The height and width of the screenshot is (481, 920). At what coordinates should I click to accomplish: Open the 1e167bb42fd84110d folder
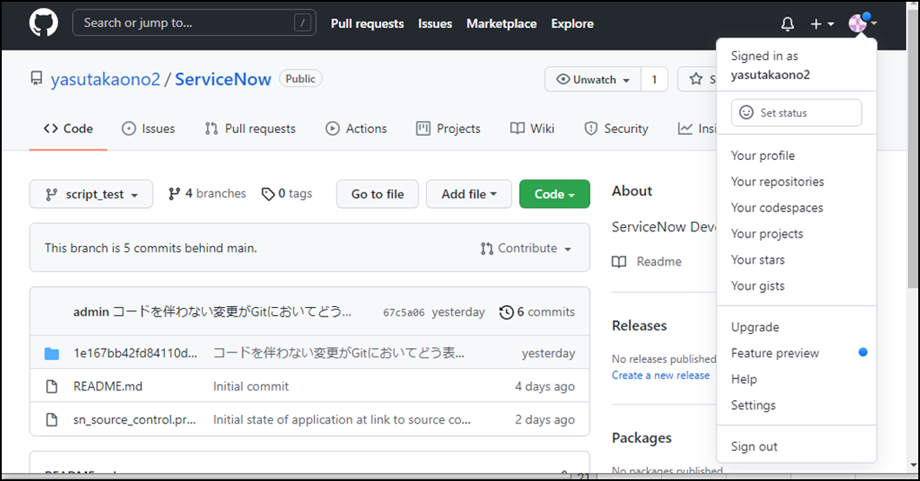tap(135, 353)
